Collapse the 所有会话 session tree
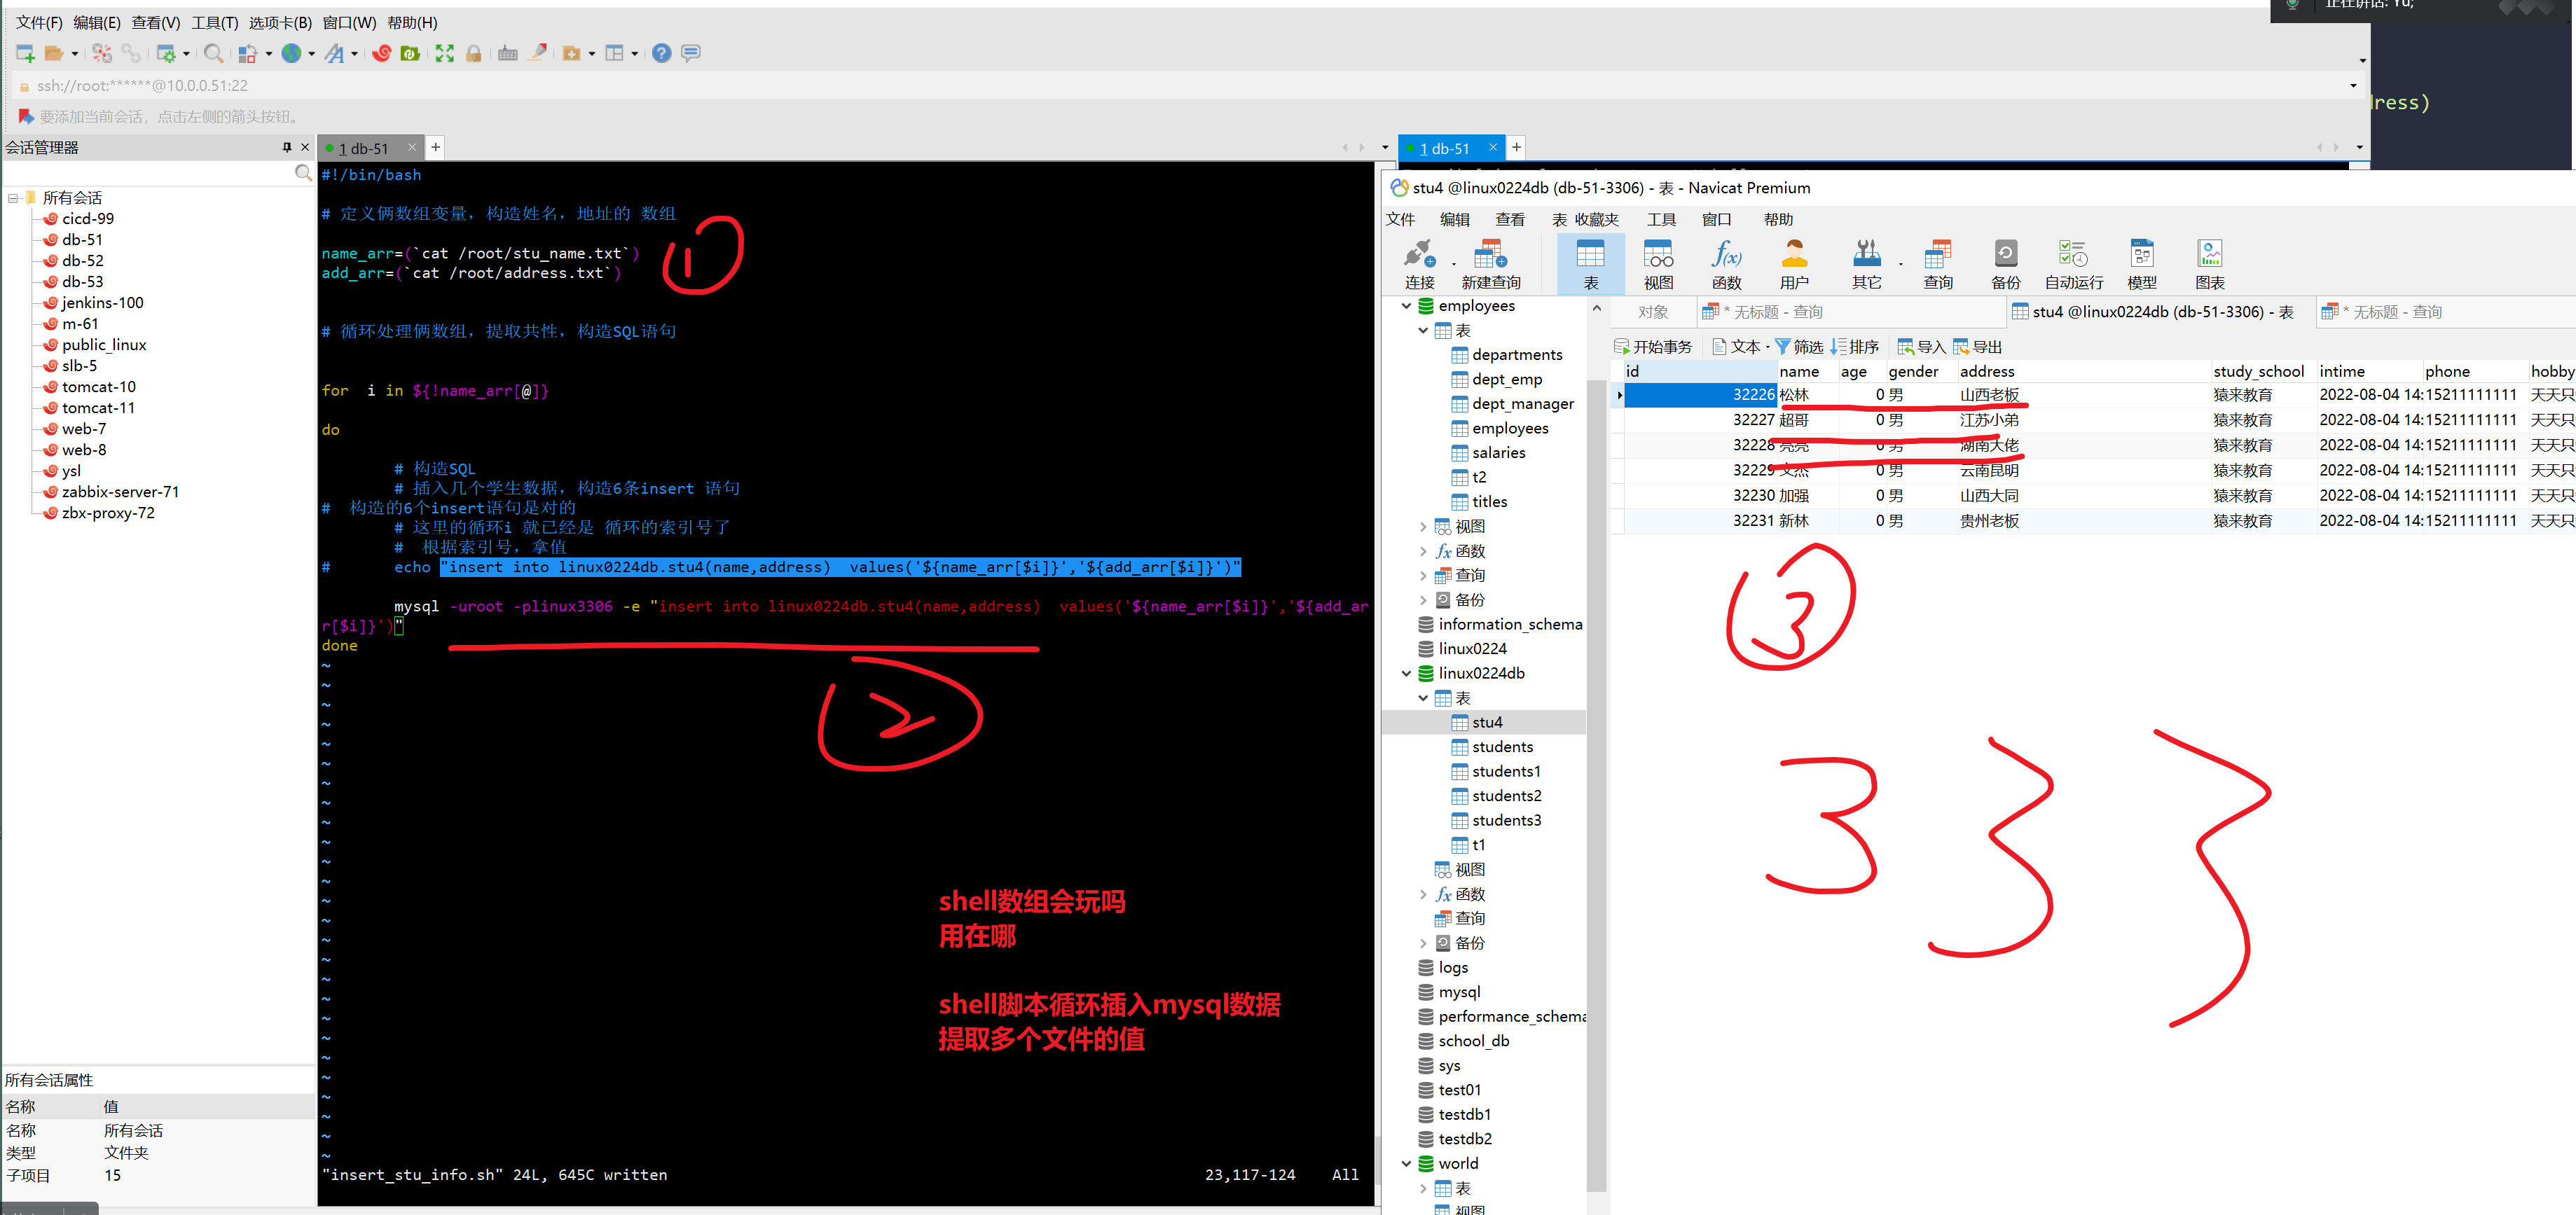The width and height of the screenshot is (2576, 1215). (13, 198)
